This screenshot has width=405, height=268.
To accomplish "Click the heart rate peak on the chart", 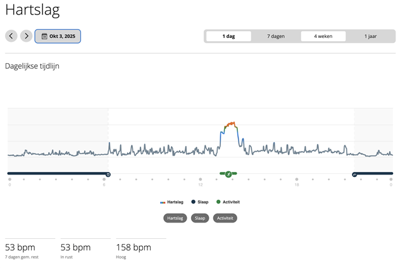I will click(232, 123).
